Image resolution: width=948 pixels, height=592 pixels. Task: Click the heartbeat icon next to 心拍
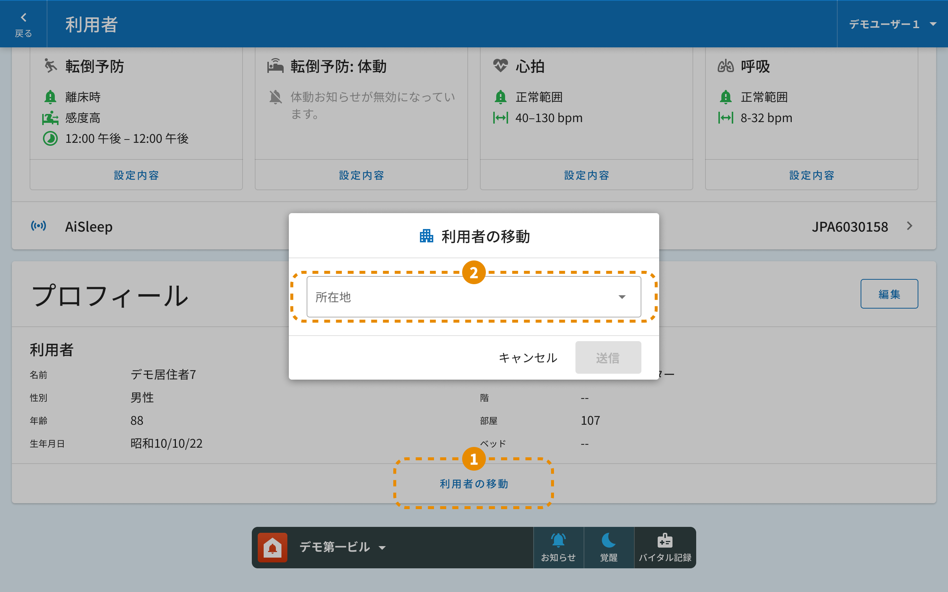coord(500,66)
